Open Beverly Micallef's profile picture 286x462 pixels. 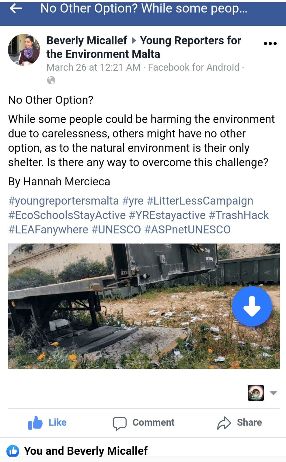click(x=24, y=50)
